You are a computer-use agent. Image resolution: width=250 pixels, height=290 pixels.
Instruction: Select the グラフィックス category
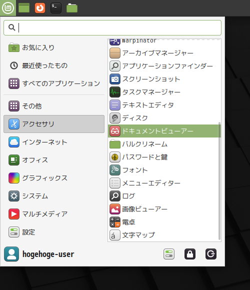[x=54, y=178]
